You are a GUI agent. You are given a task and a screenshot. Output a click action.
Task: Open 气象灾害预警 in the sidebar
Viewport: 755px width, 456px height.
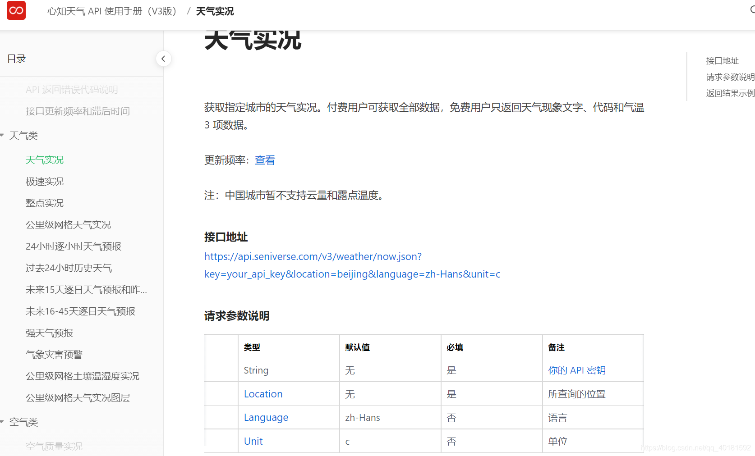click(x=54, y=355)
